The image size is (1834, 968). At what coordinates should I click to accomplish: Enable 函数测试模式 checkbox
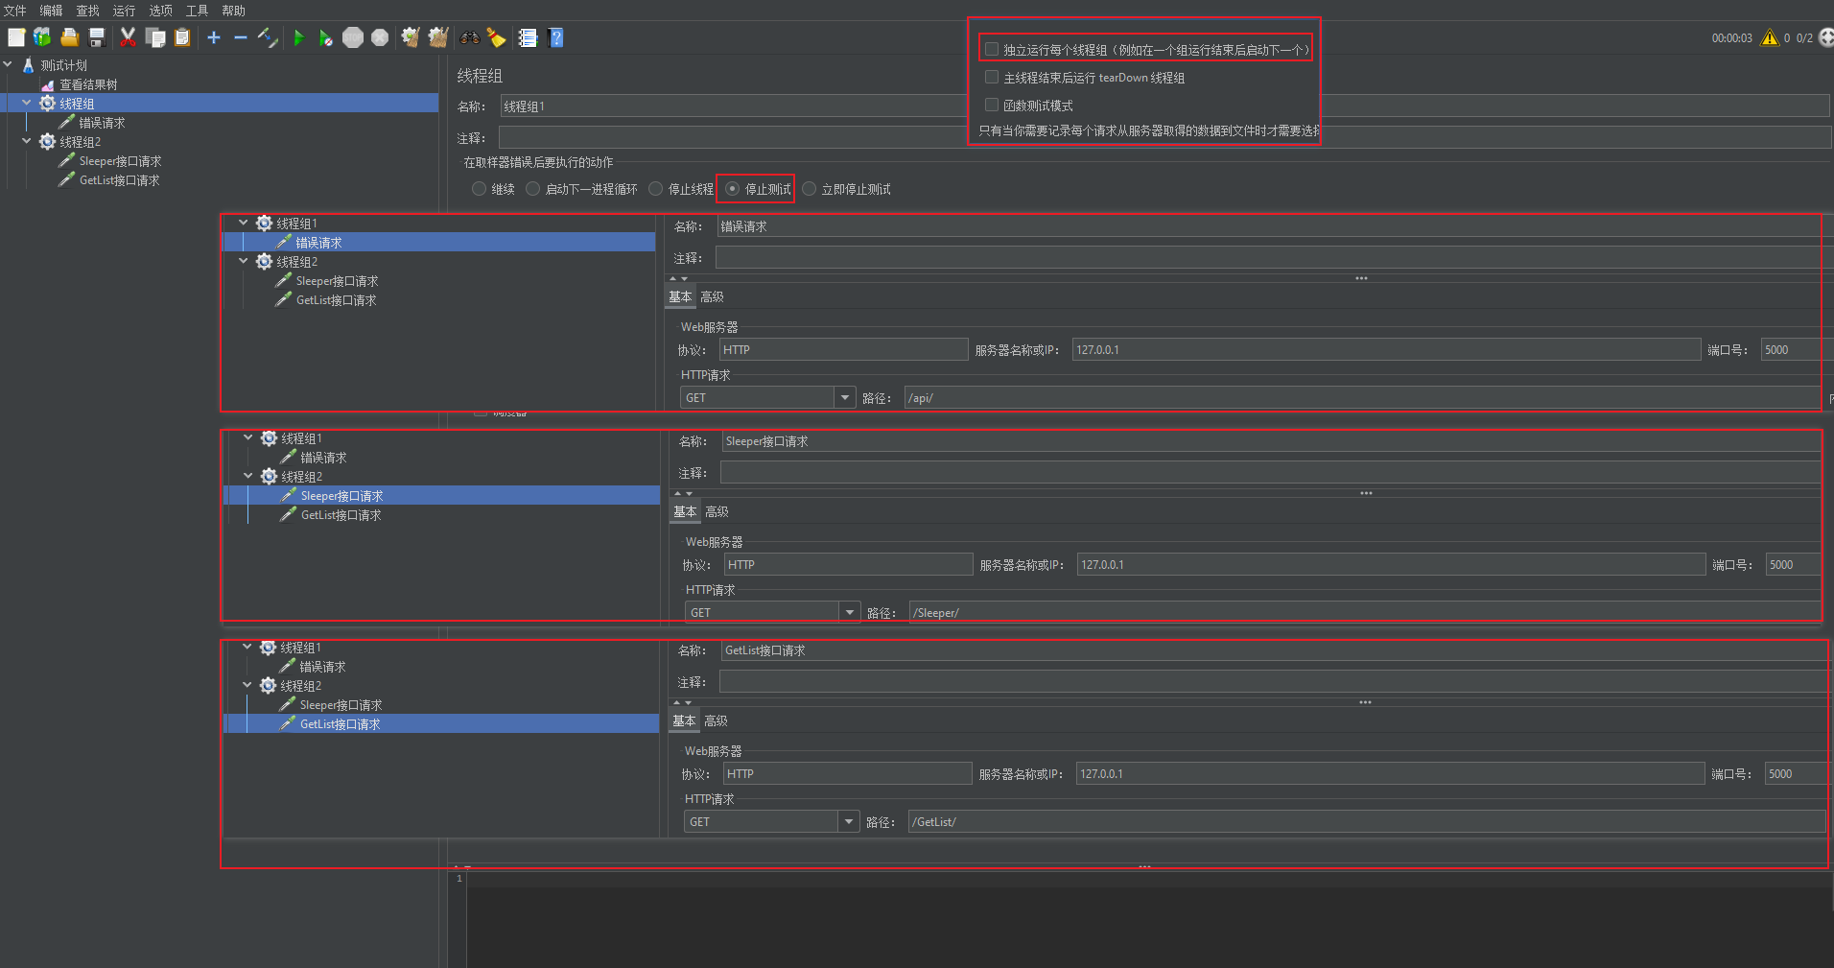point(992,105)
